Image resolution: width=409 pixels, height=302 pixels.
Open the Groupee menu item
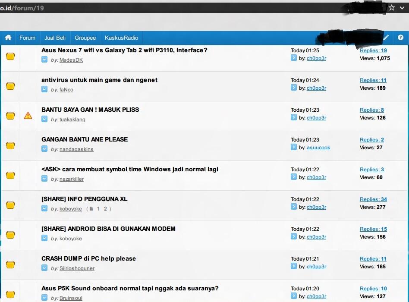tap(85, 38)
